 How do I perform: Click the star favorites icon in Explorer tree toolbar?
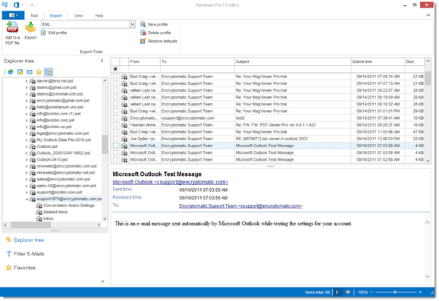pyautogui.click(x=39, y=72)
